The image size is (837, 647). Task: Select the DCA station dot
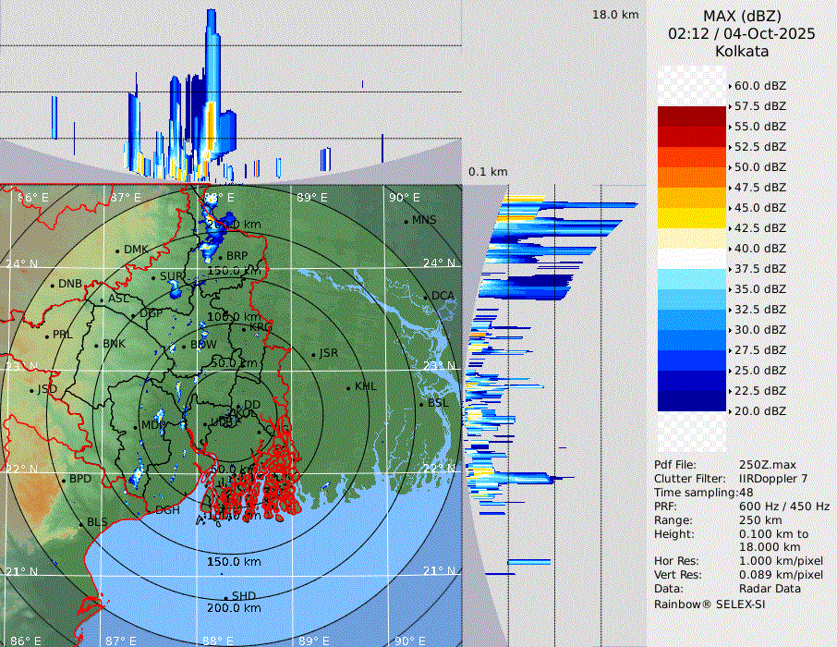pyautogui.click(x=427, y=297)
